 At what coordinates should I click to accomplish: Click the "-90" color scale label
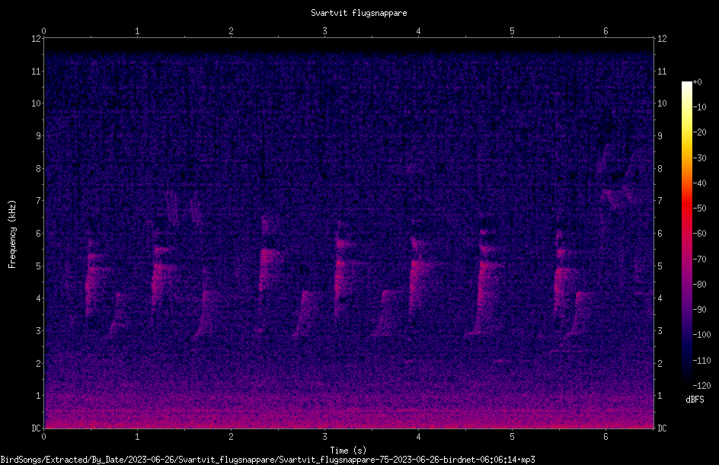click(700, 310)
